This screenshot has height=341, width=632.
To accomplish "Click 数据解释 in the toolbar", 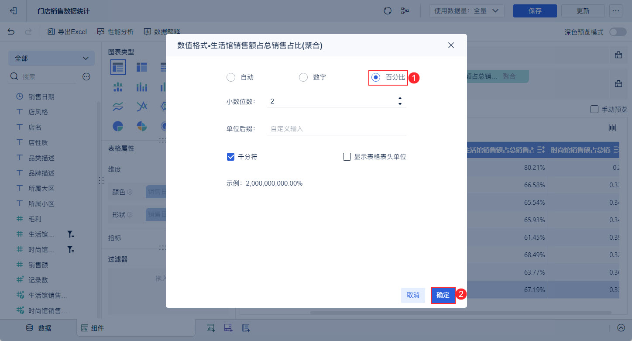I will click(x=162, y=31).
